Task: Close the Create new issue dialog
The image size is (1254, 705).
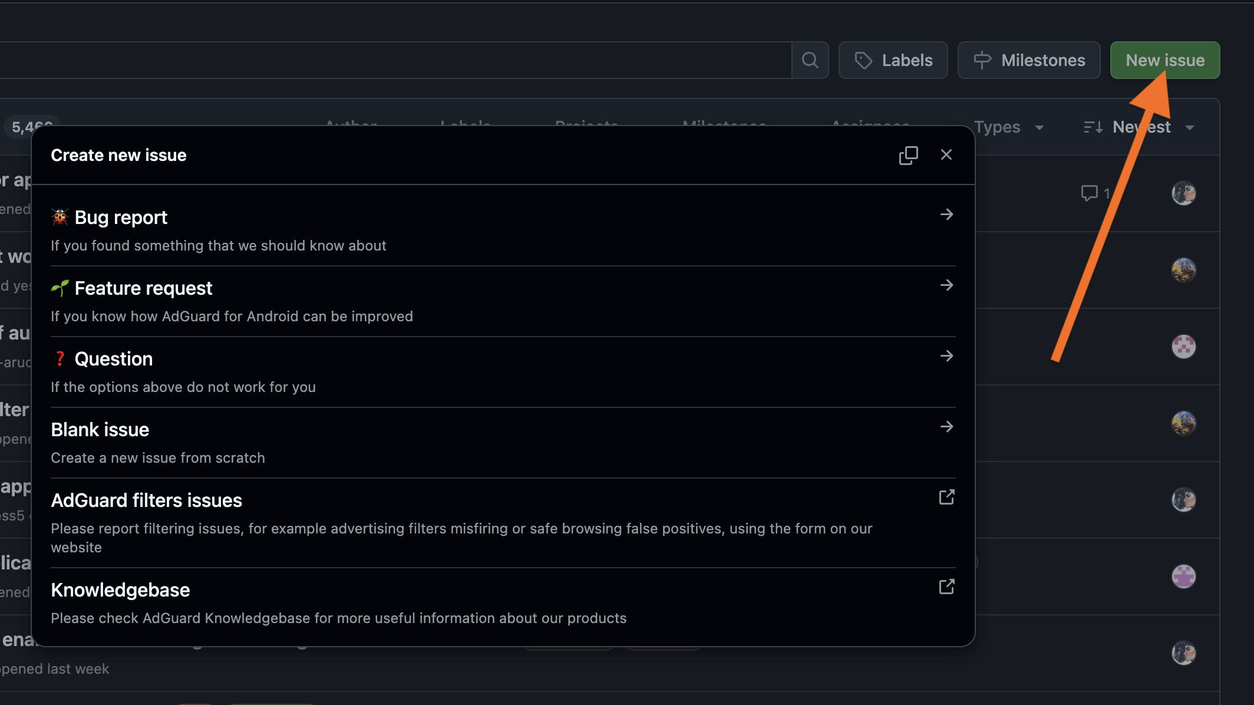Action: click(x=946, y=154)
